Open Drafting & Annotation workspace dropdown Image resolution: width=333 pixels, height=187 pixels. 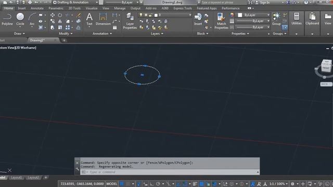75,2
